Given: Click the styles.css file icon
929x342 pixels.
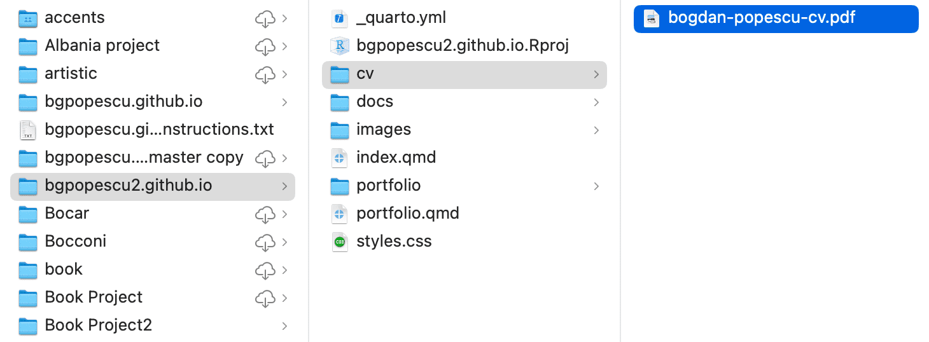Looking at the screenshot, I should 340,242.
